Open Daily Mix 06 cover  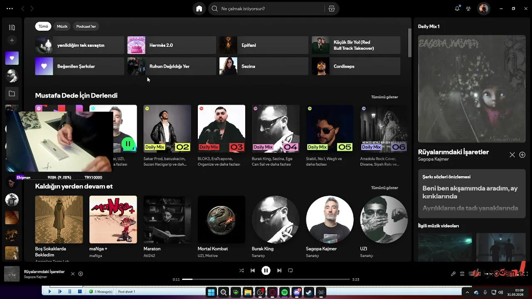pos(384,128)
